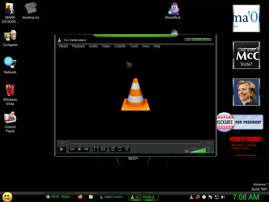The width and height of the screenshot is (269, 202).
Task: Open the Media menu
Action: 63,46
